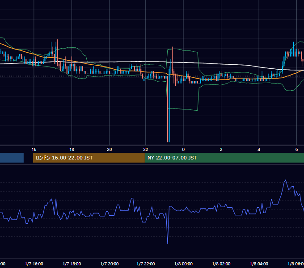This screenshot has height=268, width=304.
Task: Click the ロンドン 16:00-22:00 JST session bar
Action: point(89,158)
